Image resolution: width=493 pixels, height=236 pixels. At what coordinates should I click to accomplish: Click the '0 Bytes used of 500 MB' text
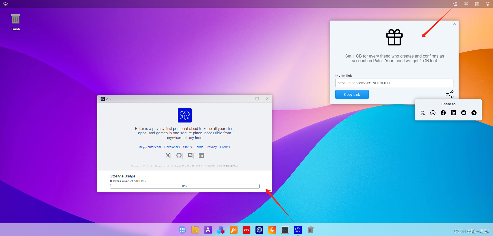tap(128, 181)
